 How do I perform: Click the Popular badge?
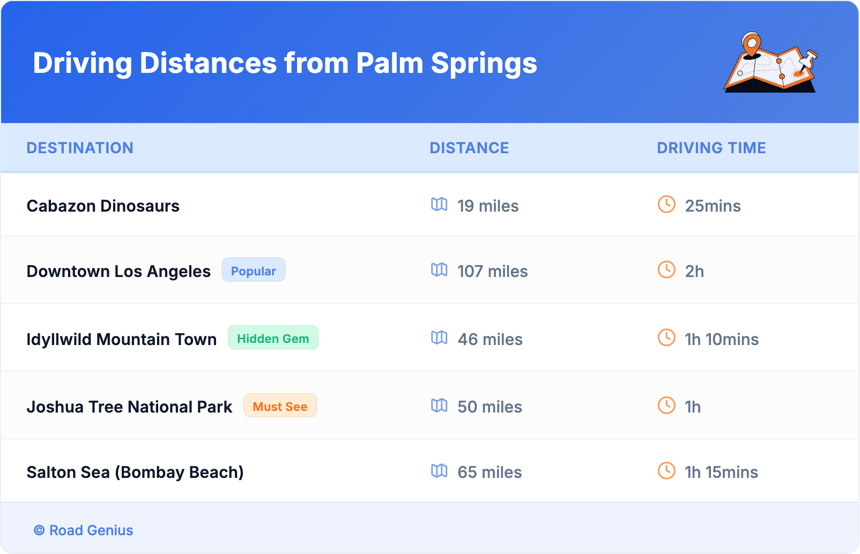click(x=254, y=270)
